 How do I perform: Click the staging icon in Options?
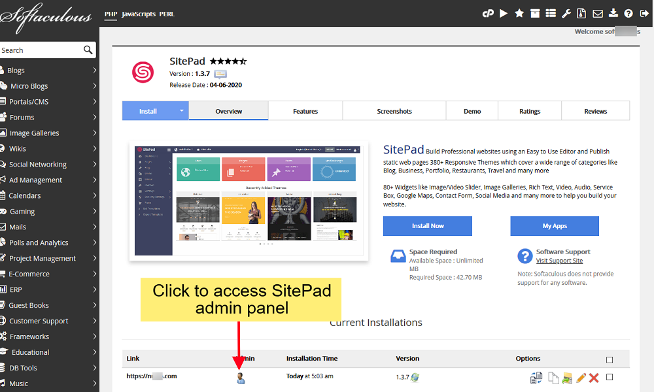coord(536,378)
